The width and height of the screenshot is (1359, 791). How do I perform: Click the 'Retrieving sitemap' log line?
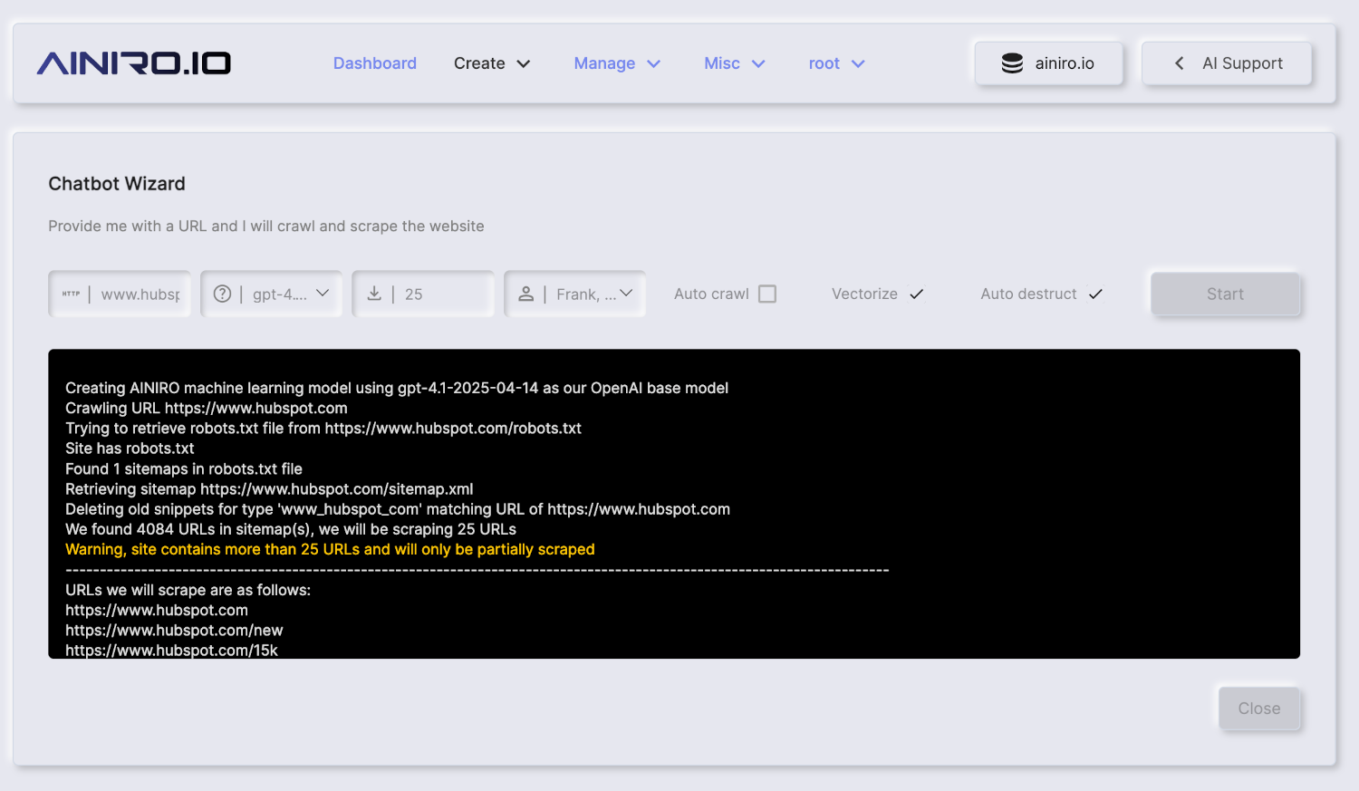pos(269,488)
